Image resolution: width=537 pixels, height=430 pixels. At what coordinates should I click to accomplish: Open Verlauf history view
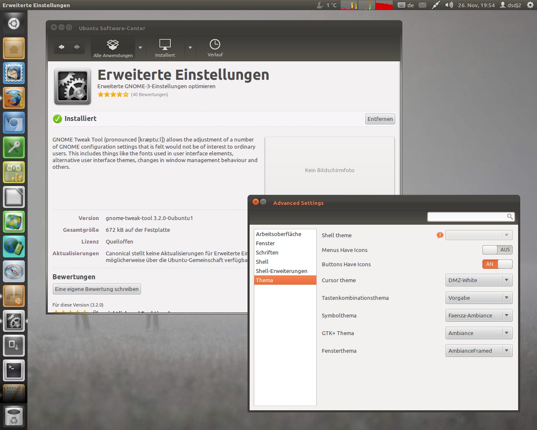pyautogui.click(x=215, y=49)
